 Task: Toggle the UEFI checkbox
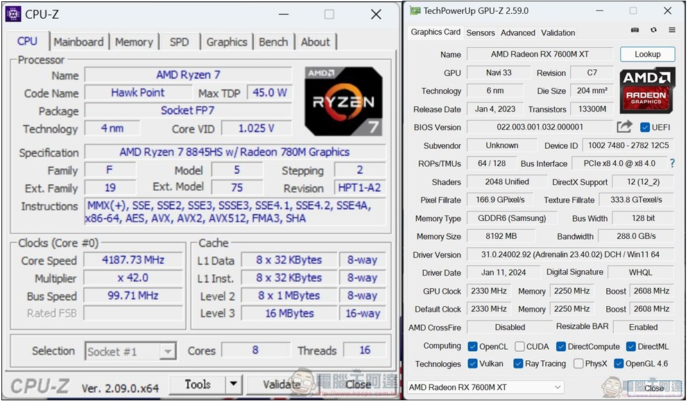point(644,127)
